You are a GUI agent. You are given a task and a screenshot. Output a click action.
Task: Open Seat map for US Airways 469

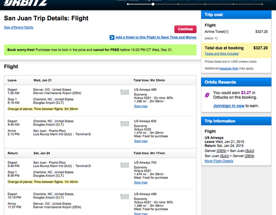pyautogui.click(x=141, y=106)
